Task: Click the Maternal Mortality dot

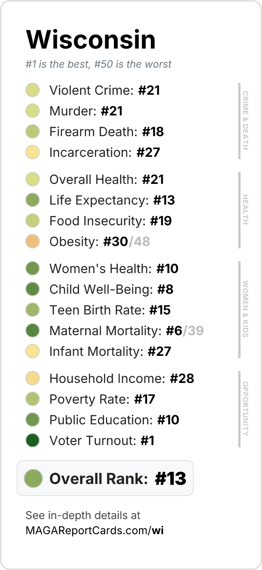Action: [x=33, y=331]
